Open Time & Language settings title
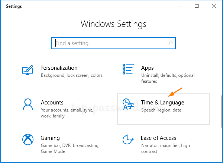 point(162,103)
